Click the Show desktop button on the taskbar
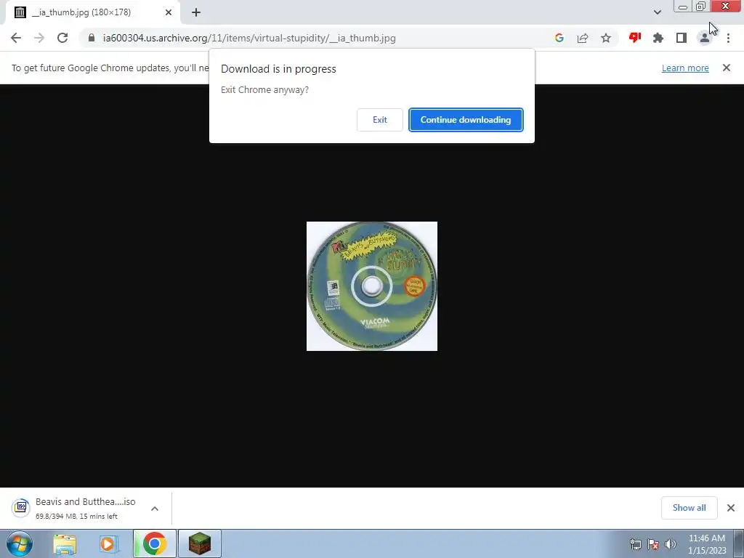744x558 pixels. pos(739,543)
